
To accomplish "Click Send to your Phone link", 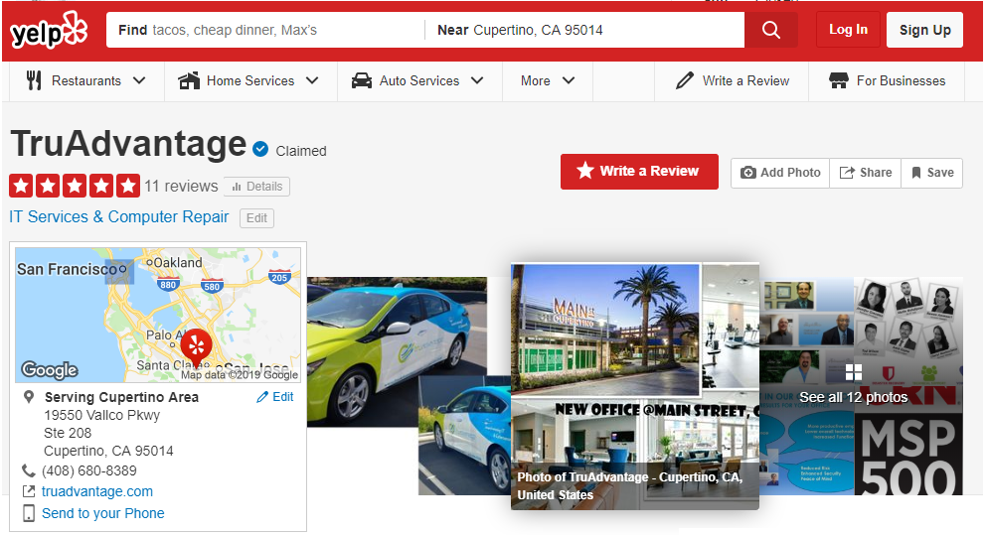I will coord(102,513).
